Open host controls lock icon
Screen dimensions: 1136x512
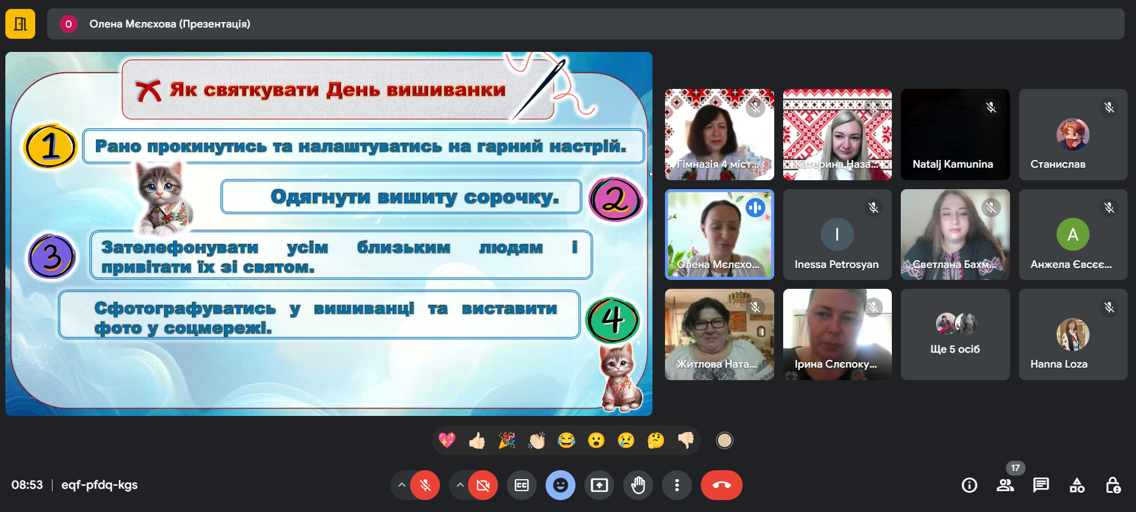1113,485
